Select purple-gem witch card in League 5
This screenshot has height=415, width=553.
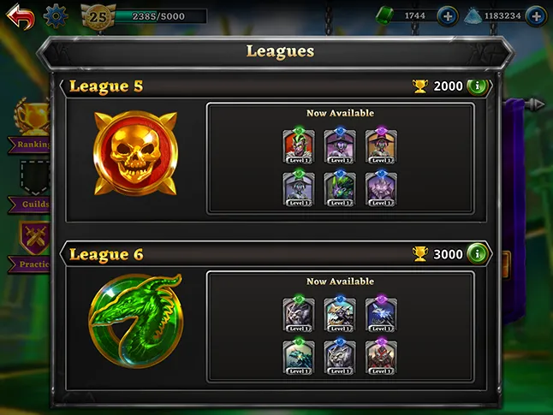381,145
